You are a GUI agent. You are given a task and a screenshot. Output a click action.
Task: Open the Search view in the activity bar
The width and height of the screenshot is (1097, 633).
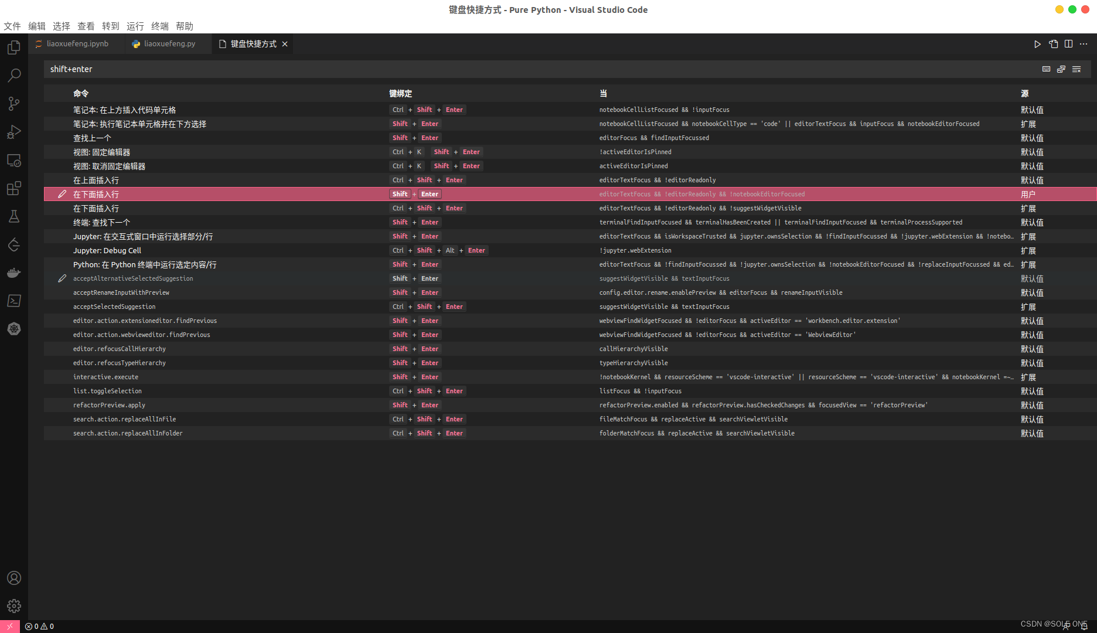click(14, 76)
